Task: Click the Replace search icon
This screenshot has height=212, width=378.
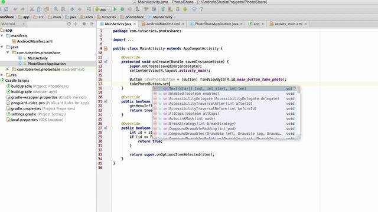Action: 63,9
